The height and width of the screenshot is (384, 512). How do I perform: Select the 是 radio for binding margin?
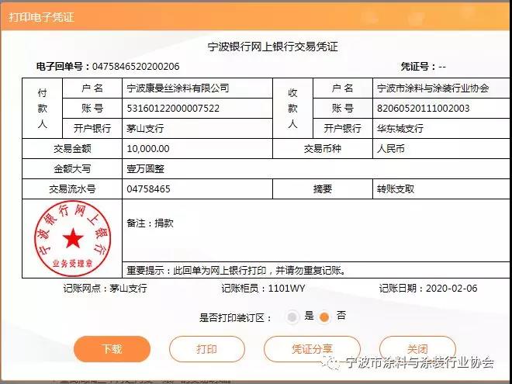pyautogui.click(x=292, y=317)
